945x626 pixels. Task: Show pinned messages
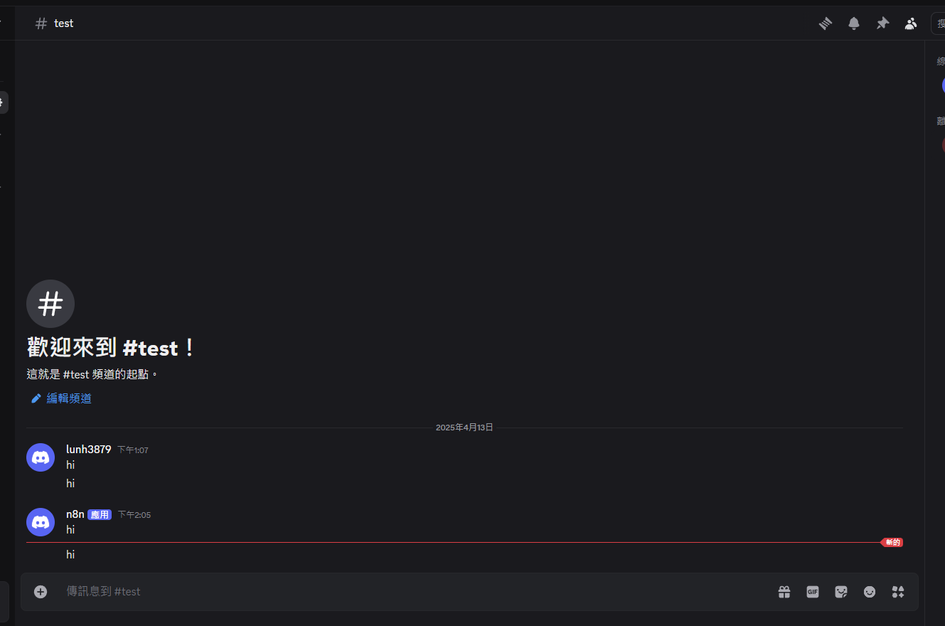pyautogui.click(x=882, y=23)
